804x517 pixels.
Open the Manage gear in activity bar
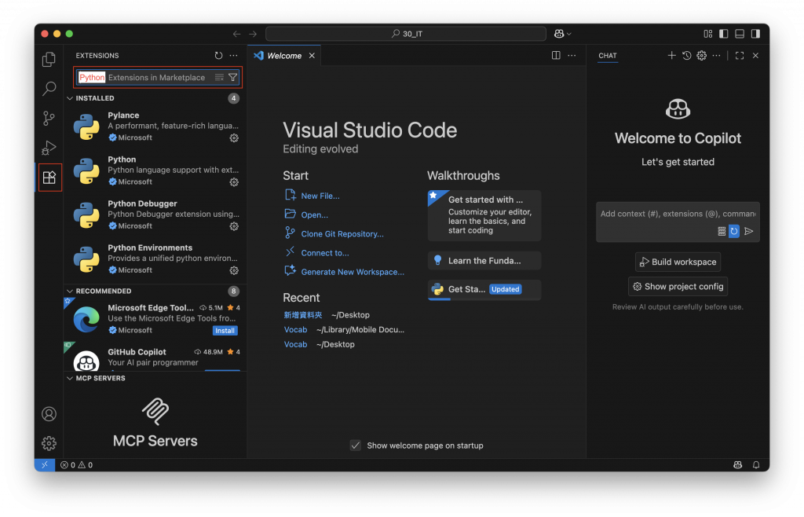[49, 443]
